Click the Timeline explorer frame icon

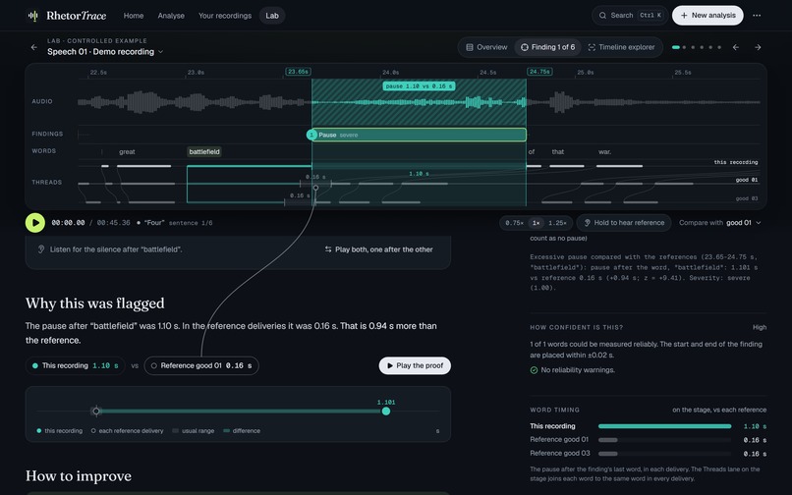(592, 47)
